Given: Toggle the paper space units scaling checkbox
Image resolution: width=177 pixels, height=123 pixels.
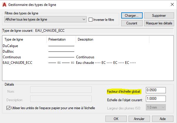Looking at the screenshot, I should click(8, 108).
